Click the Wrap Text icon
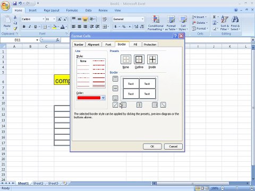The image size is (255, 191). 105,19
